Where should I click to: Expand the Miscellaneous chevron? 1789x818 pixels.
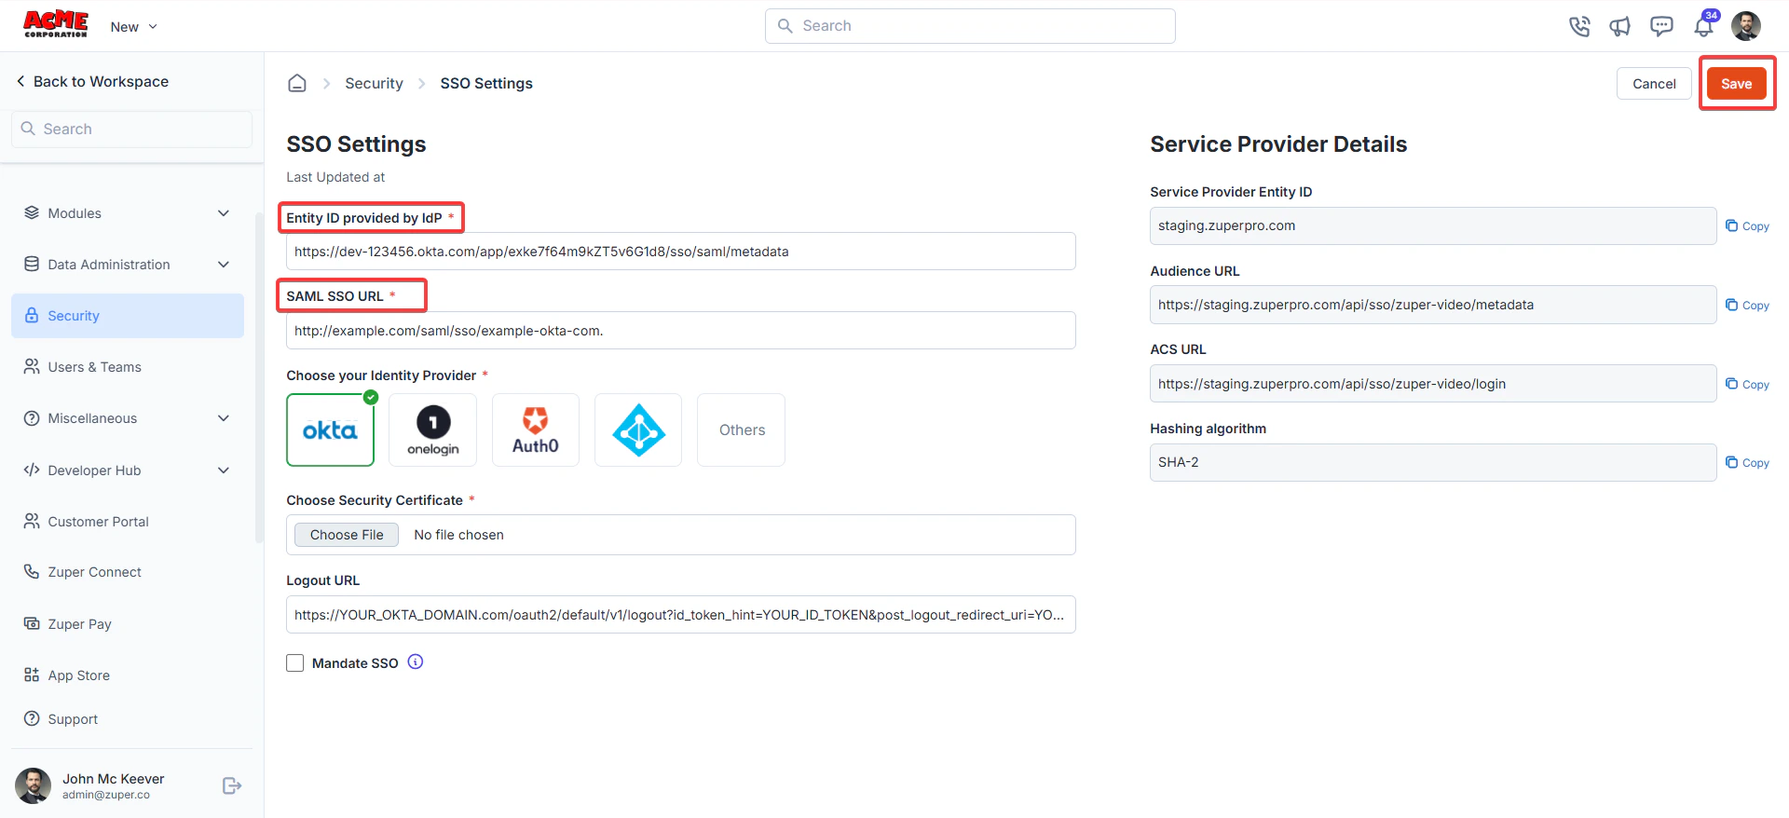click(224, 418)
